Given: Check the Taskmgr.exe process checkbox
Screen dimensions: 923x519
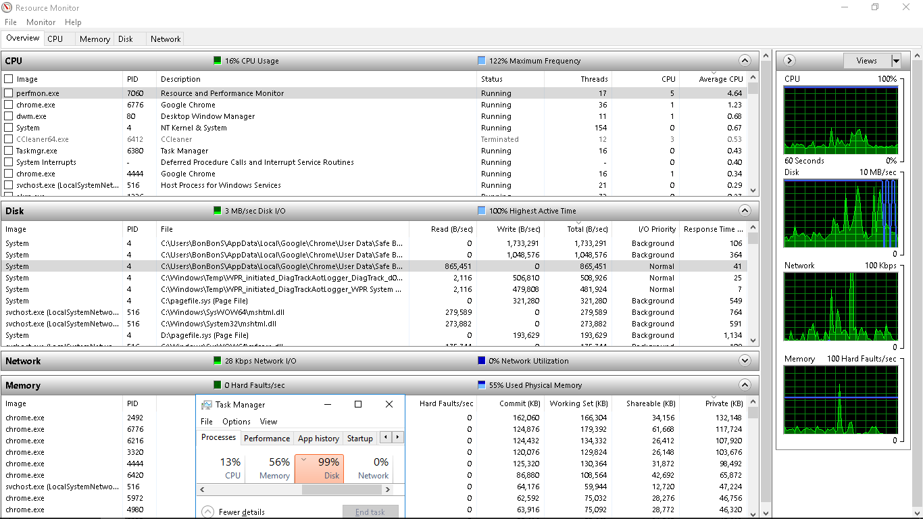Looking at the screenshot, I should pos(9,151).
